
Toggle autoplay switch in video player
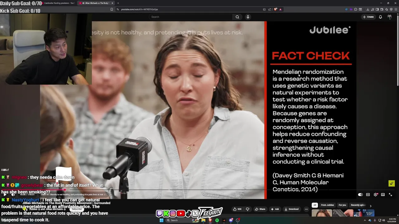[360, 195]
